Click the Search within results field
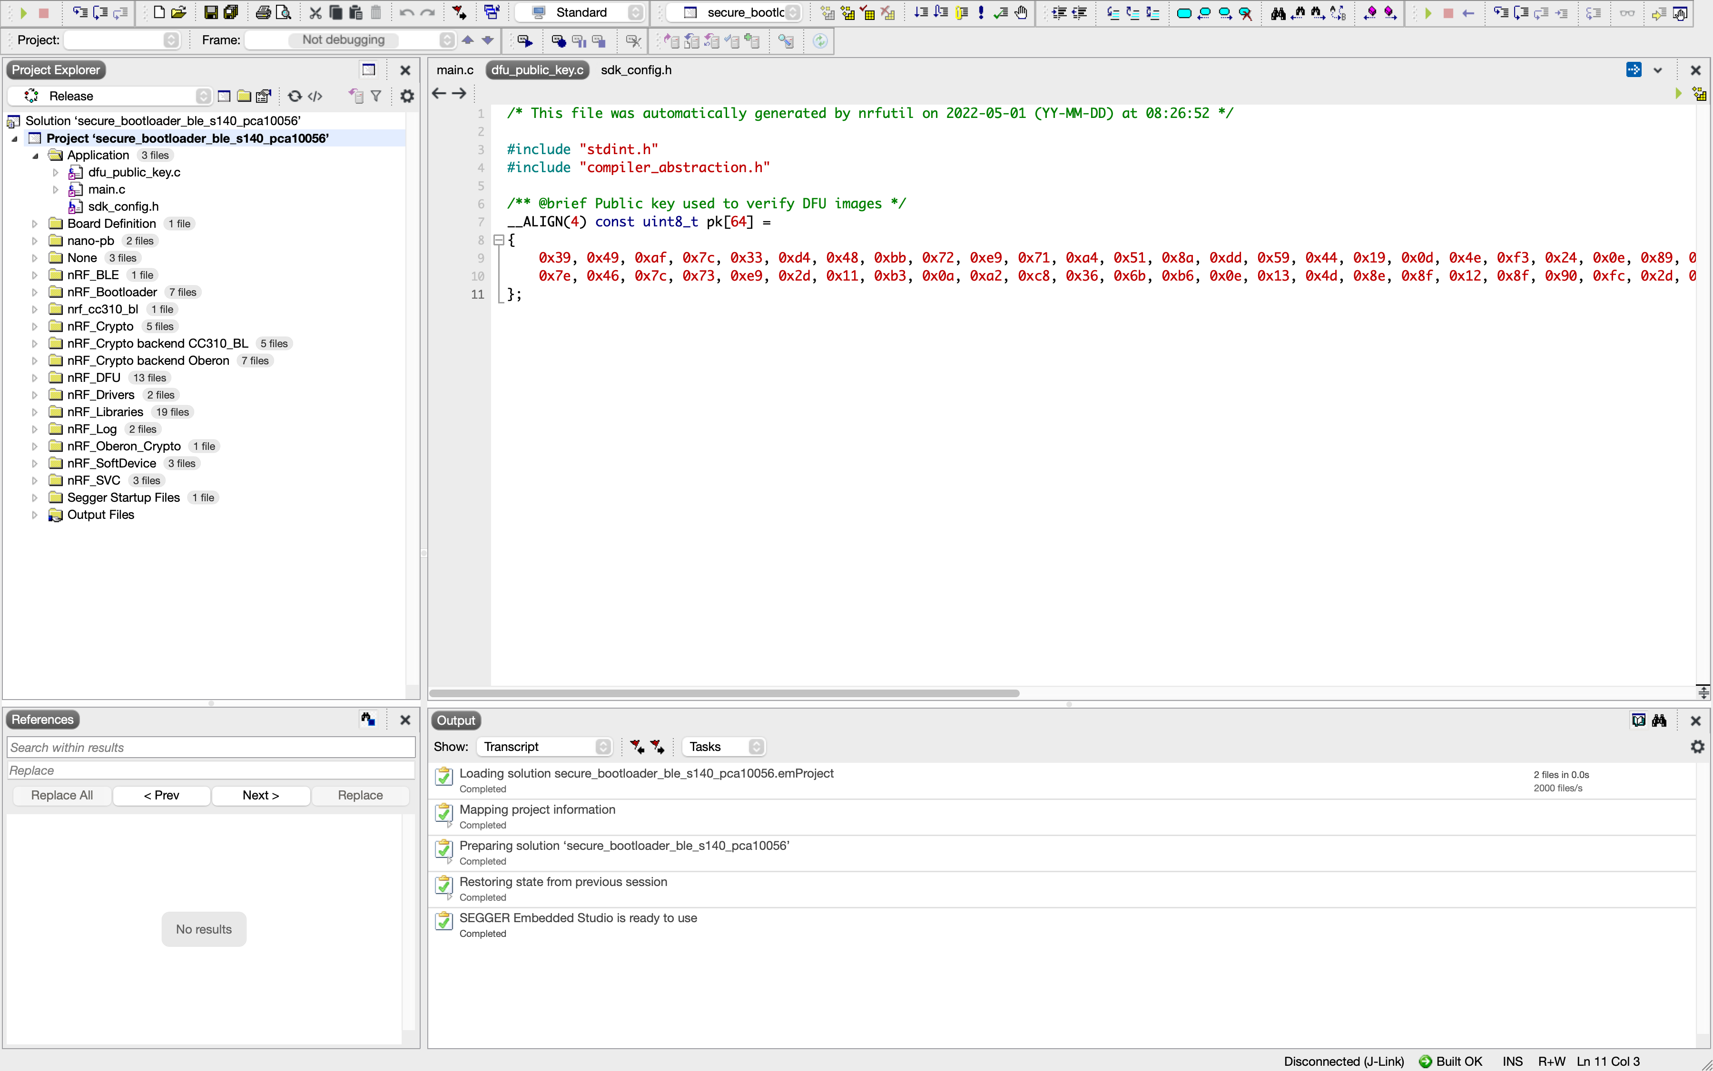 (x=210, y=747)
